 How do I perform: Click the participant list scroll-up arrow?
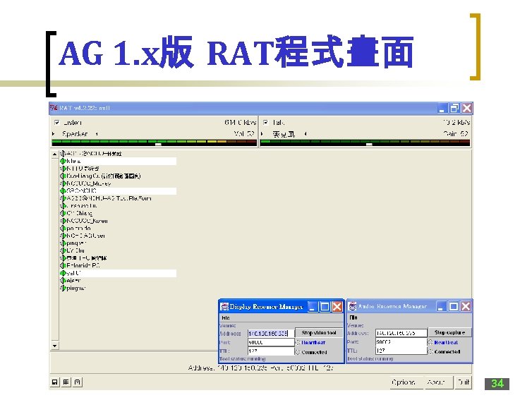(55, 154)
